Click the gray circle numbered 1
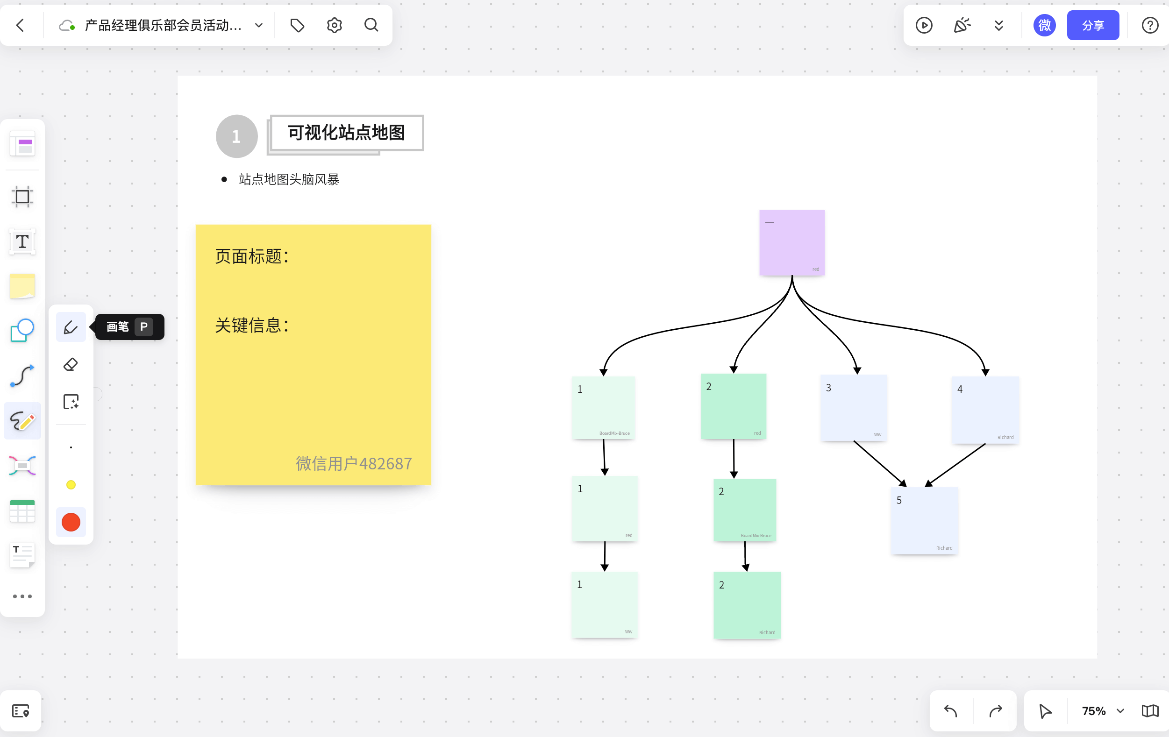Screen dimensions: 1169x737 point(236,136)
